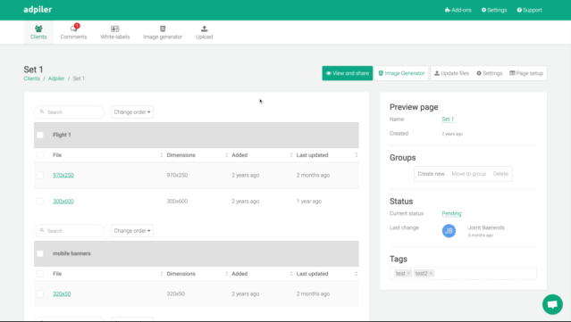Go to Adpiler breadcrumb link

coord(56,78)
